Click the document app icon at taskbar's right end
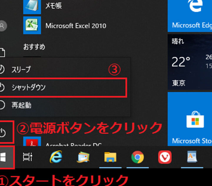212x186 pixels. tap(192, 158)
